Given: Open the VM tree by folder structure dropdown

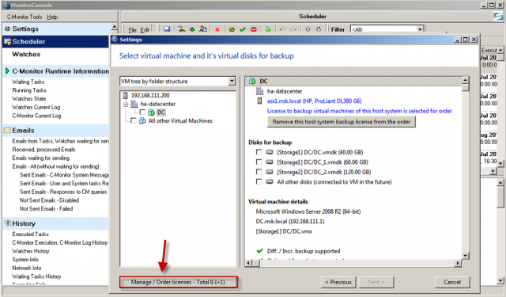Looking at the screenshot, I should pyautogui.click(x=232, y=81).
